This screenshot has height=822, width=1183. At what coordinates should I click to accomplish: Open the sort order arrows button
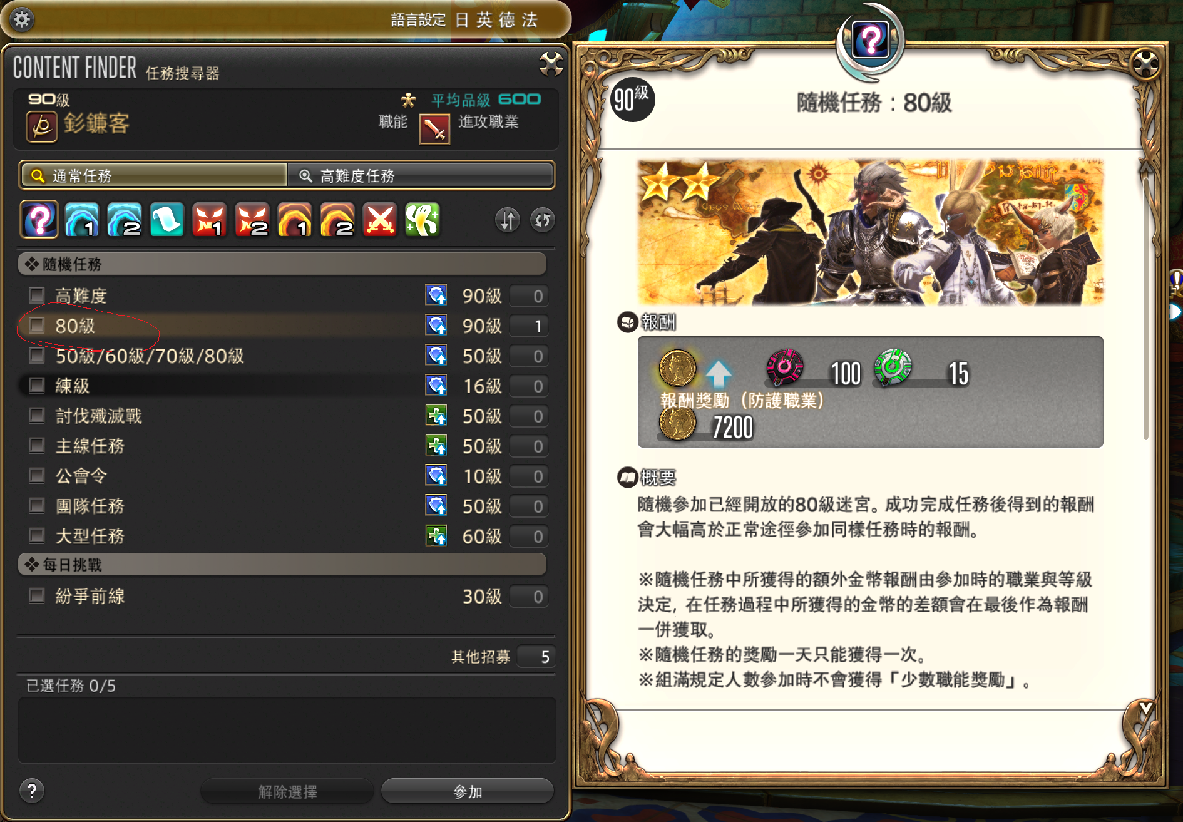(508, 220)
